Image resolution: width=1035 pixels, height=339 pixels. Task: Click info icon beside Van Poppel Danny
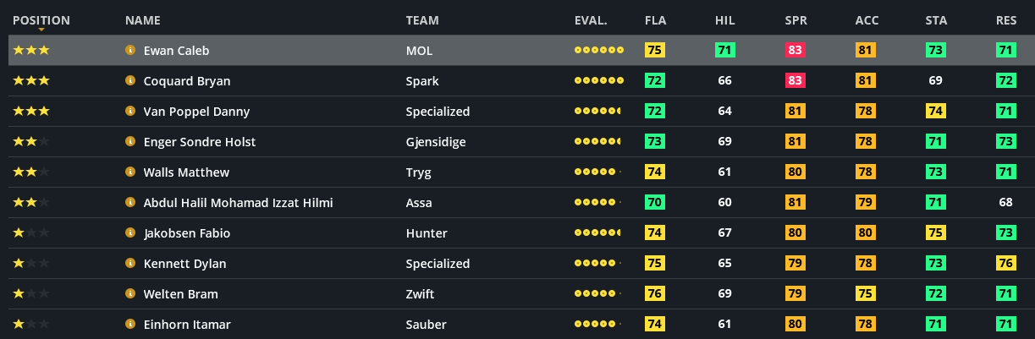(130, 112)
